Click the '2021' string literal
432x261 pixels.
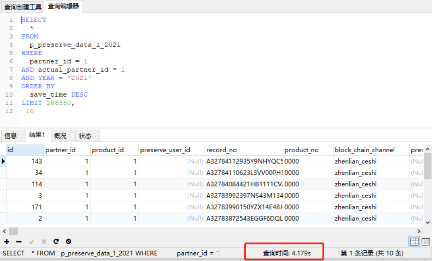click(x=80, y=78)
